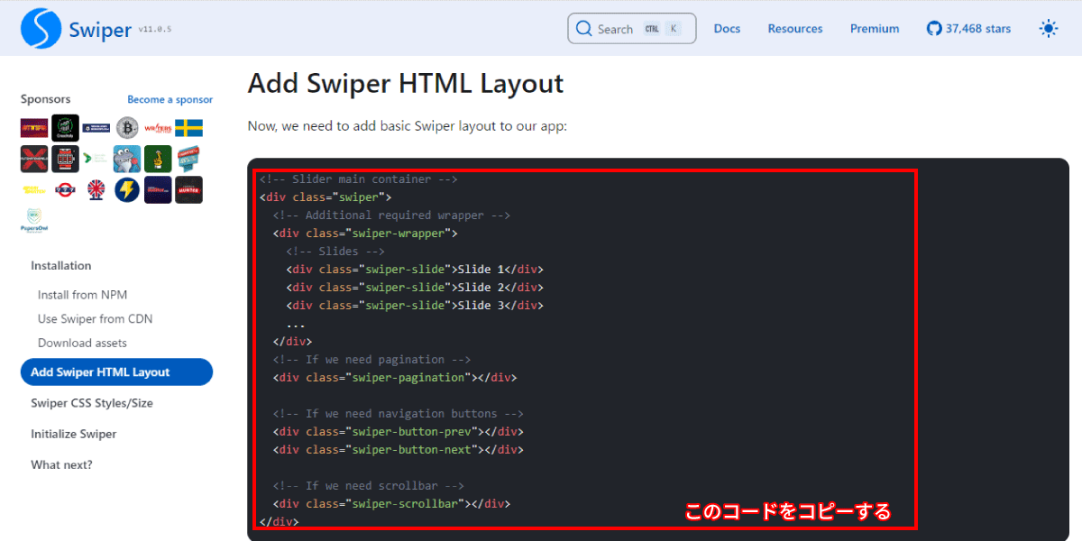Open the green arrow sponsor logo

point(96,159)
